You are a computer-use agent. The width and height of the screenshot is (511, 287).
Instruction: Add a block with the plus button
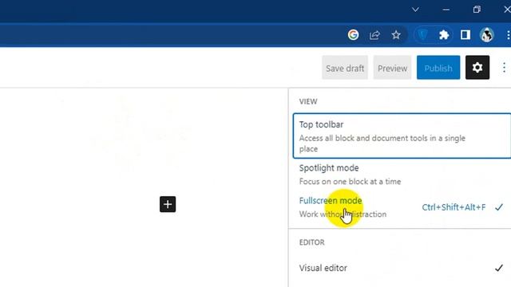[x=168, y=204]
